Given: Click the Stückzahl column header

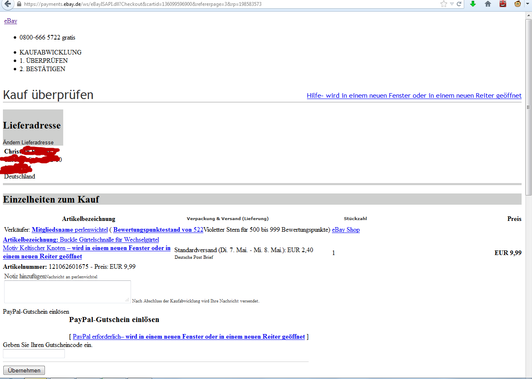Looking at the screenshot, I should click(x=355, y=218).
